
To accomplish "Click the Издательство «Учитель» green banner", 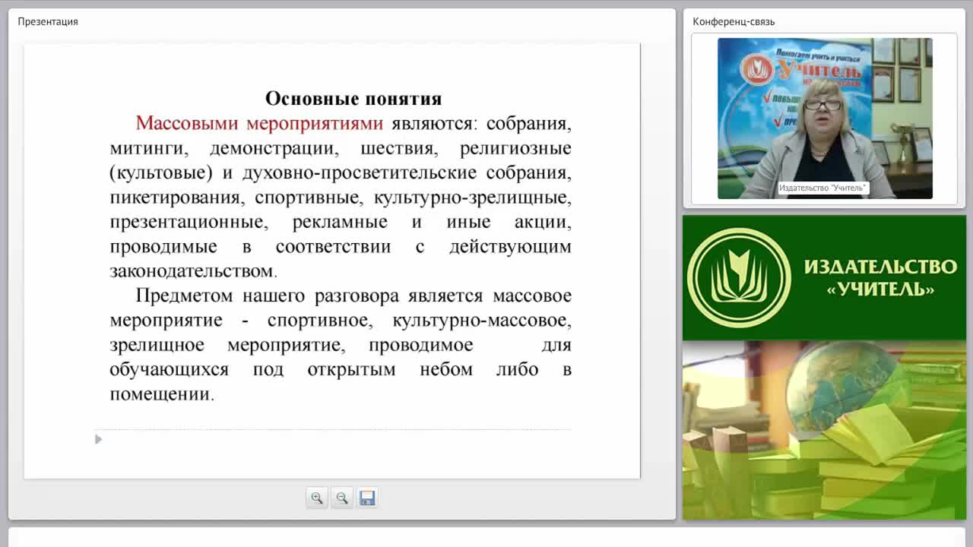I will (824, 278).
